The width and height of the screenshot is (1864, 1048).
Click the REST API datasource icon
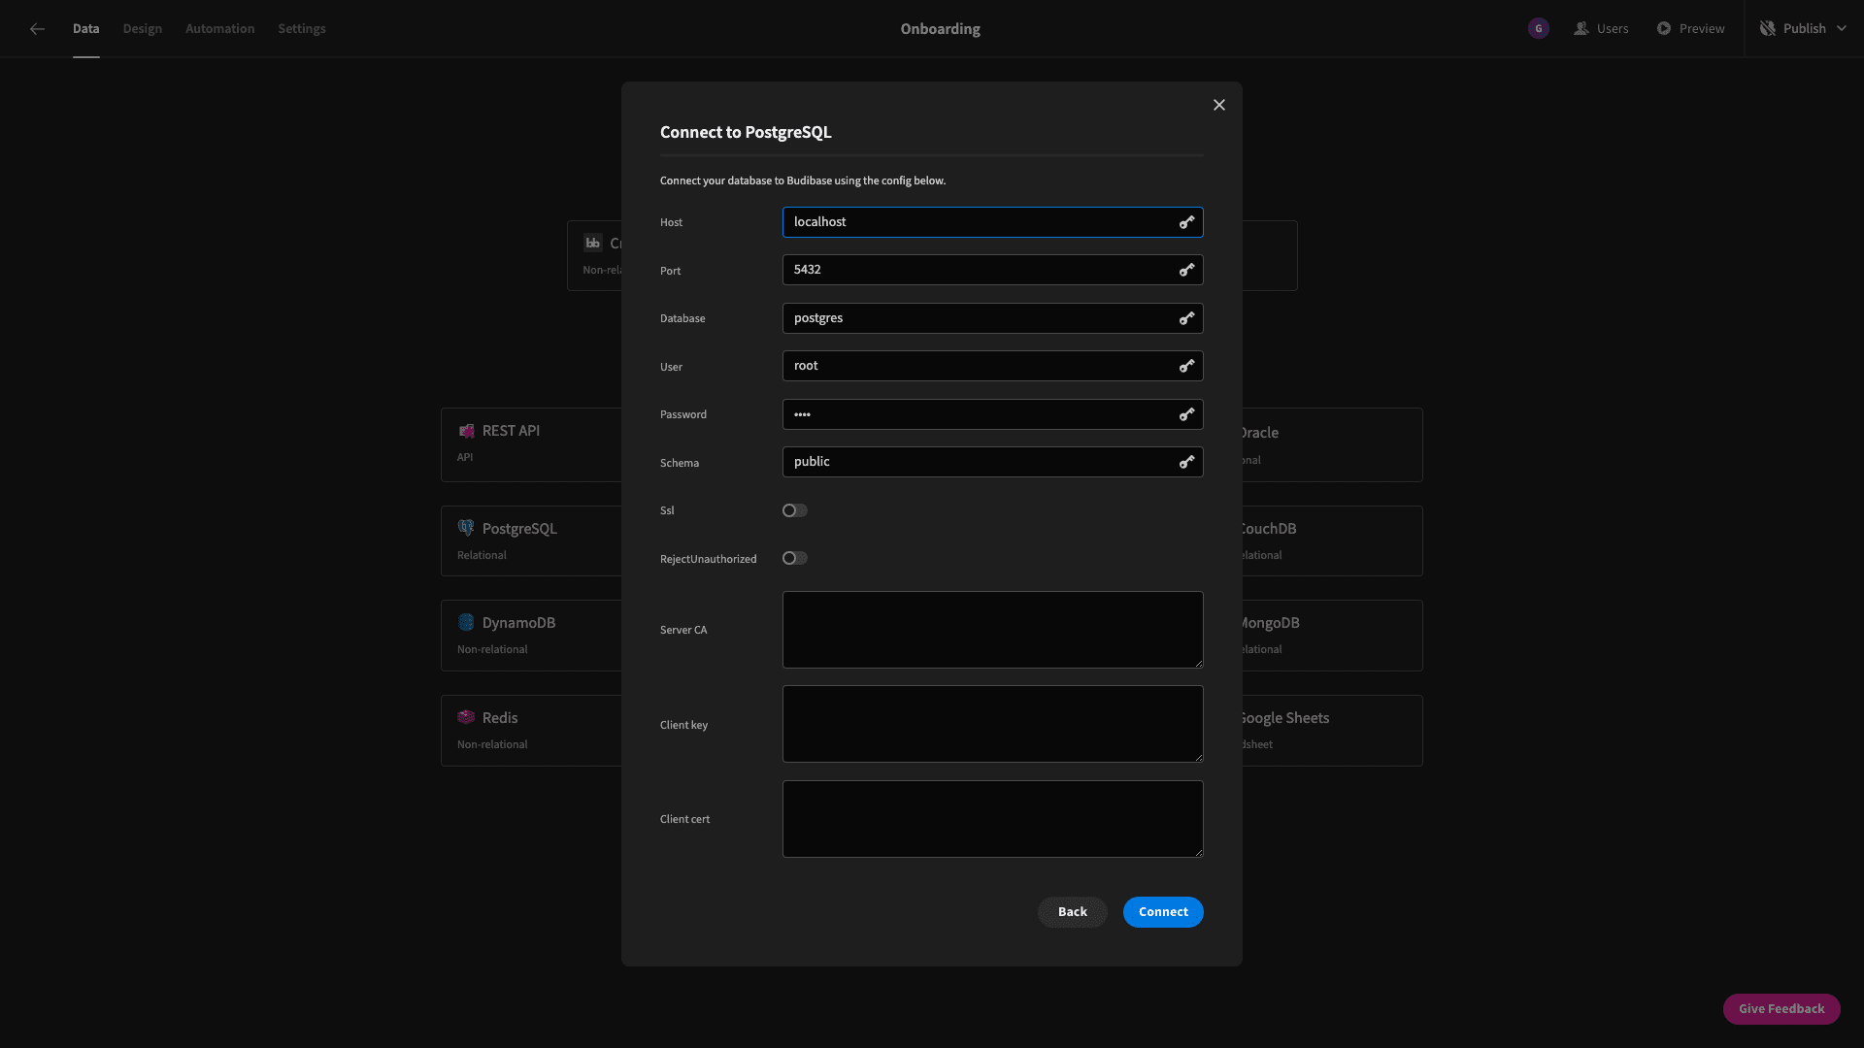pyautogui.click(x=466, y=431)
